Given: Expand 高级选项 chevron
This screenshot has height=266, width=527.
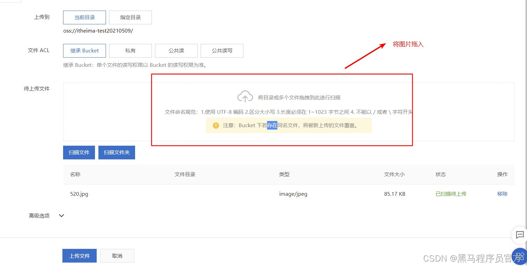Looking at the screenshot, I should [x=62, y=216].
